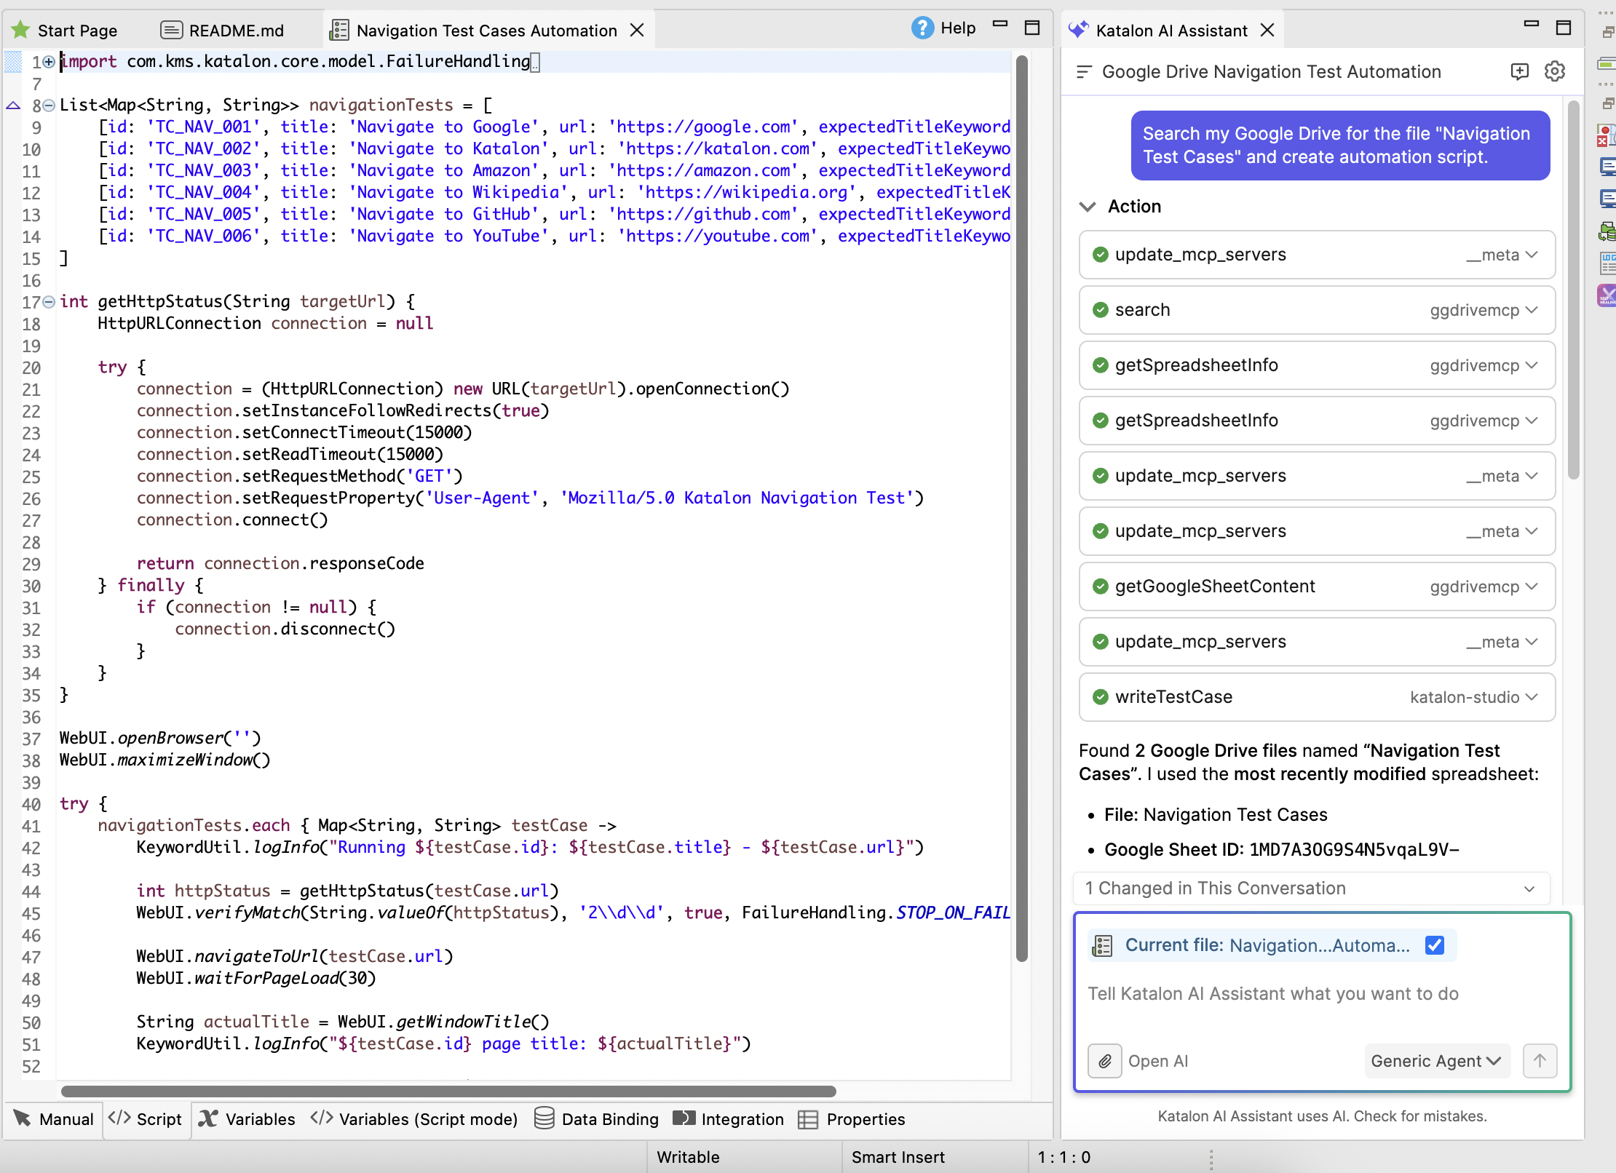The height and width of the screenshot is (1173, 1616).
Task: Click the Start Page star icon
Action: 20,30
